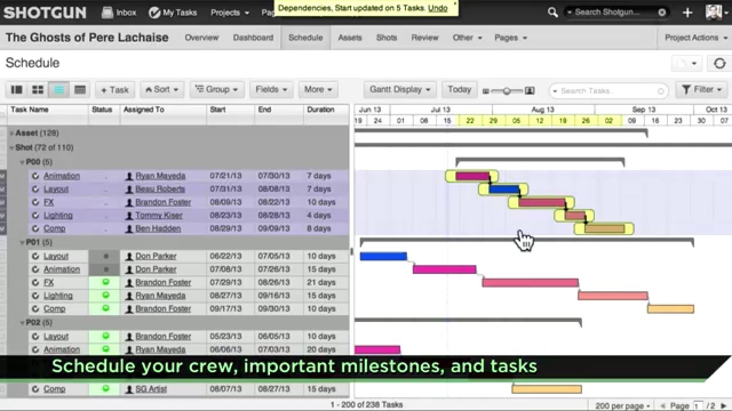
Task: Go to the Review tab
Action: tap(424, 38)
